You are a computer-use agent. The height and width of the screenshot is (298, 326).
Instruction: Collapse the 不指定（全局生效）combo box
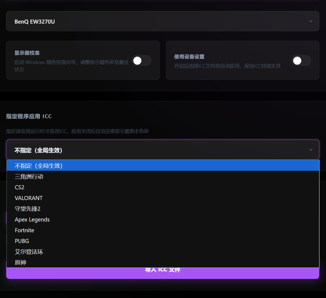point(163,150)
